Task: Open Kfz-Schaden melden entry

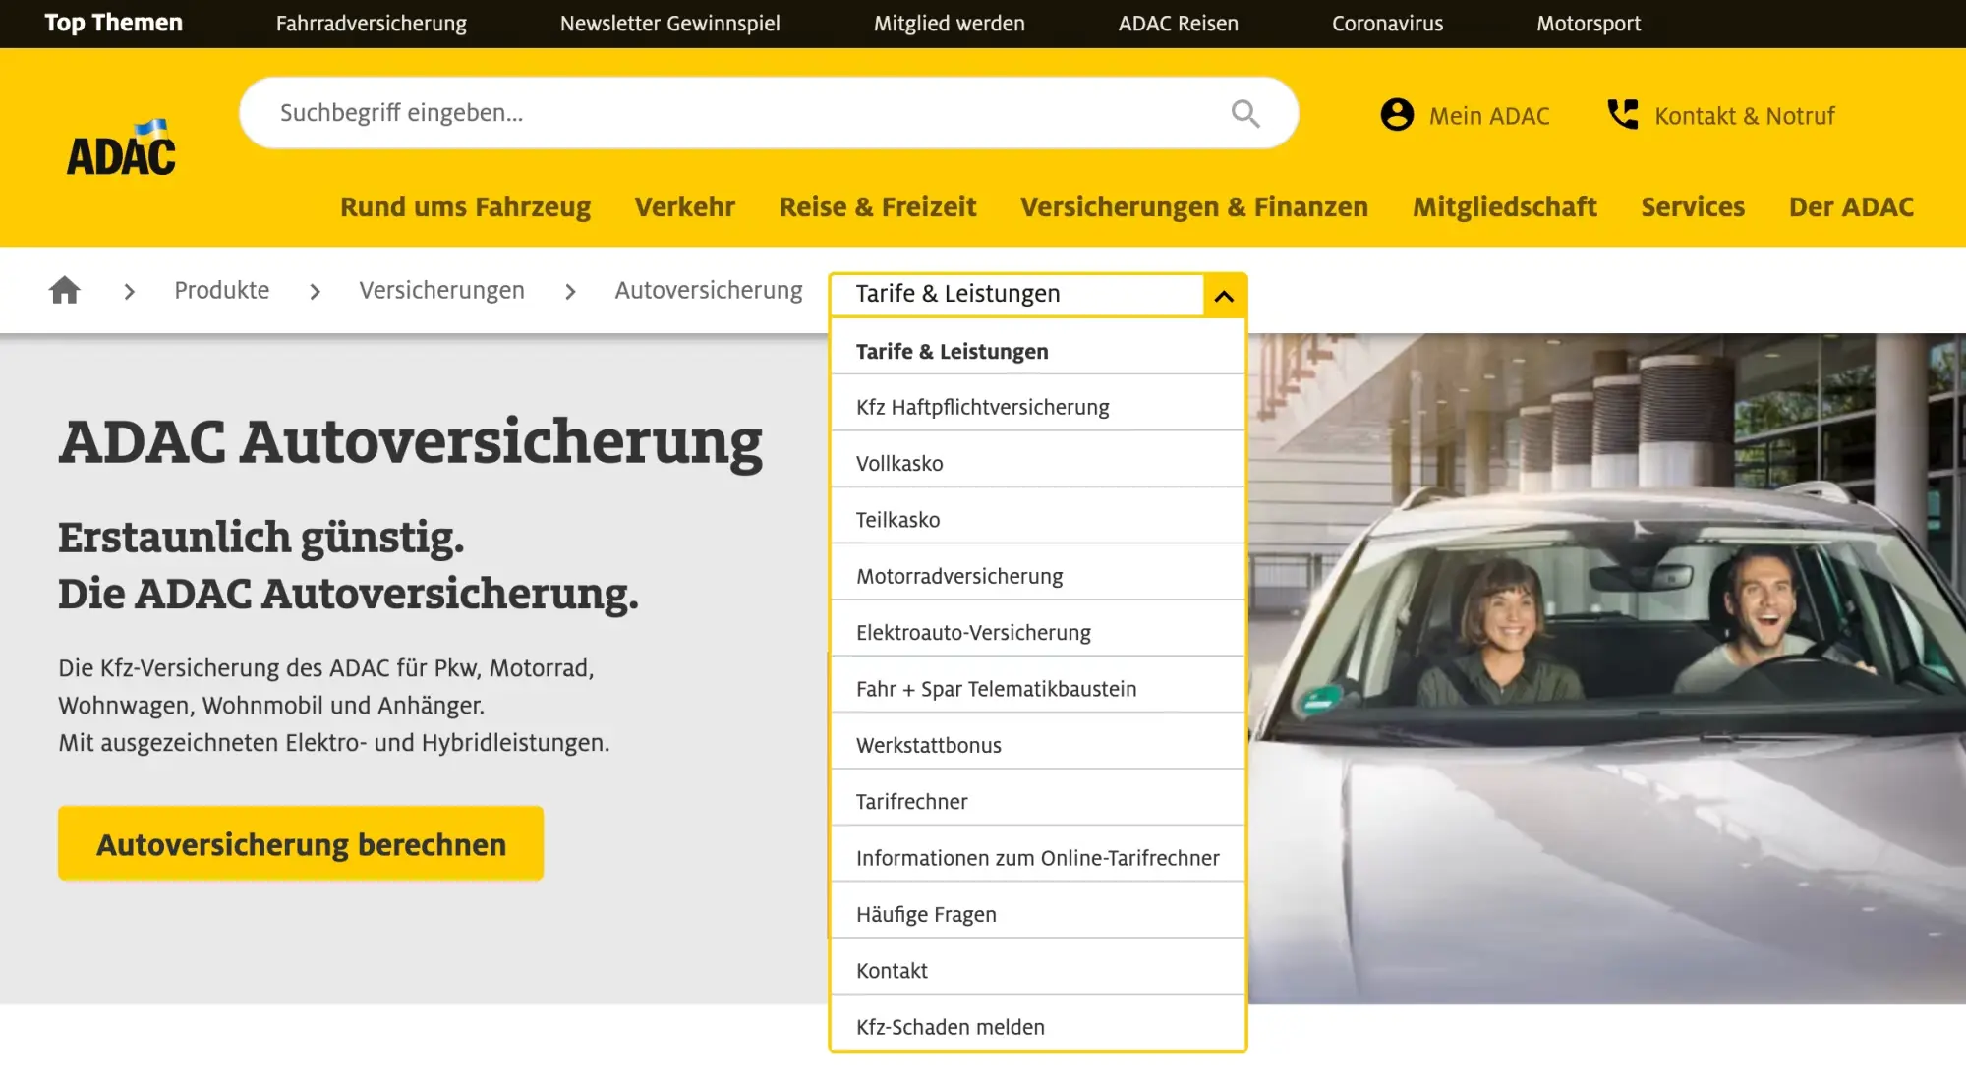Action: 950,1027
